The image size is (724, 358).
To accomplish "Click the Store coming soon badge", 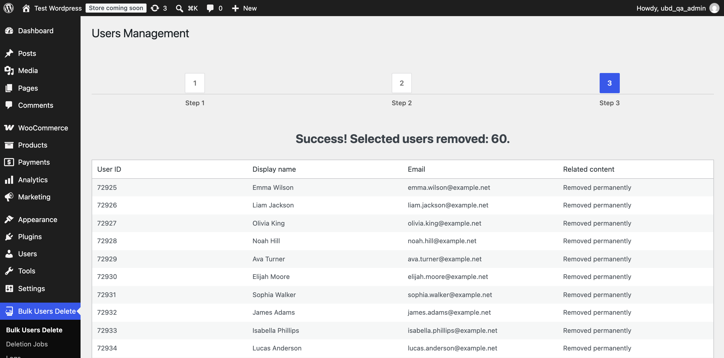I will pyautogui.click(x=116, y=8).
